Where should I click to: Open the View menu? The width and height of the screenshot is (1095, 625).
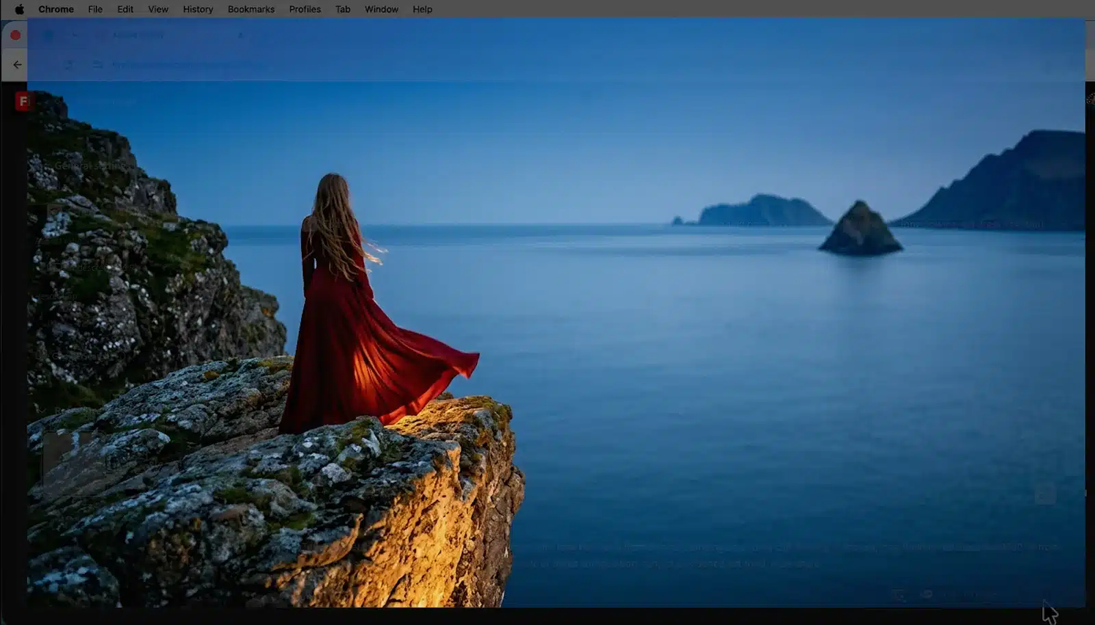pyautogui.click(x=158, y=9)
